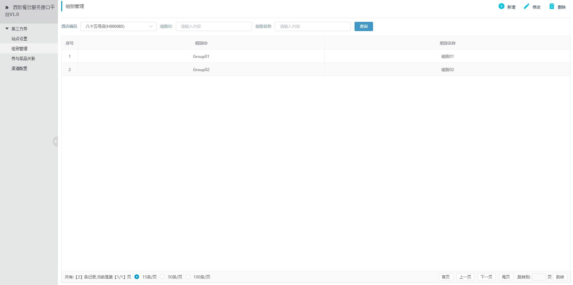Go to 上一页 previous page
573x285 pixels.
465,277
